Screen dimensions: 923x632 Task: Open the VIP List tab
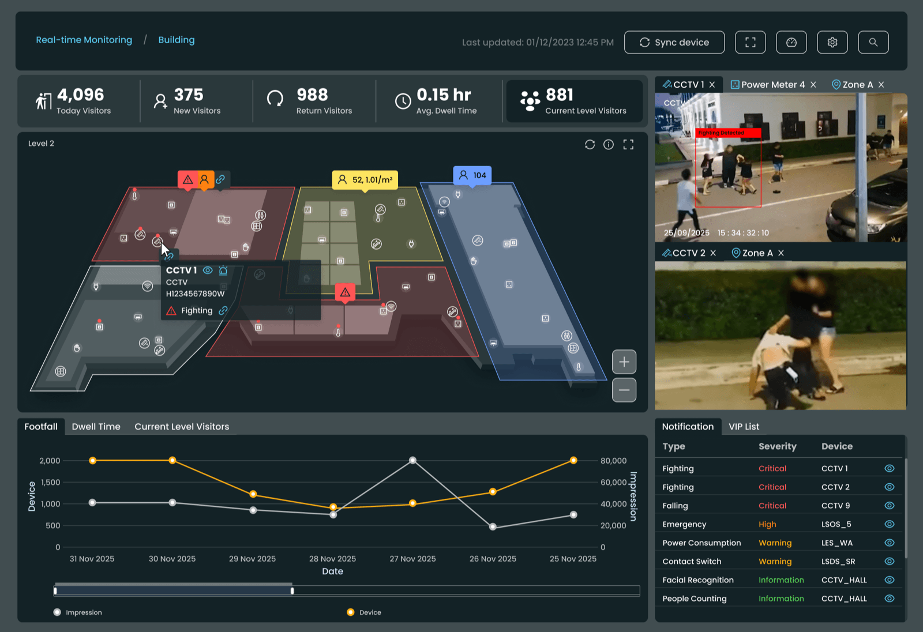pyautogui.click(x=744, y=427)
